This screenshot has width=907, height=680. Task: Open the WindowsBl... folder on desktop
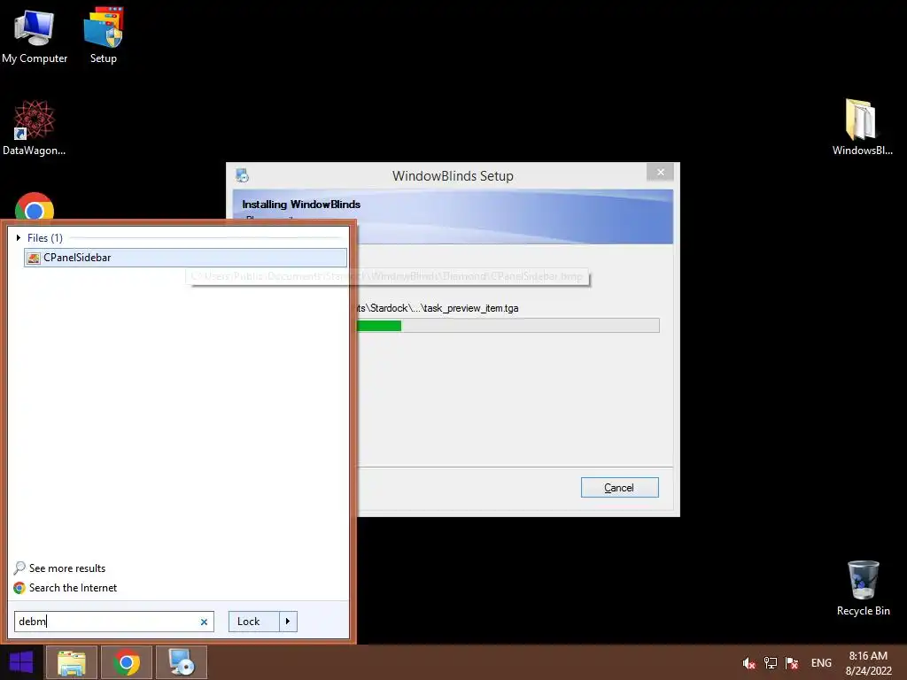coord(862,127)
